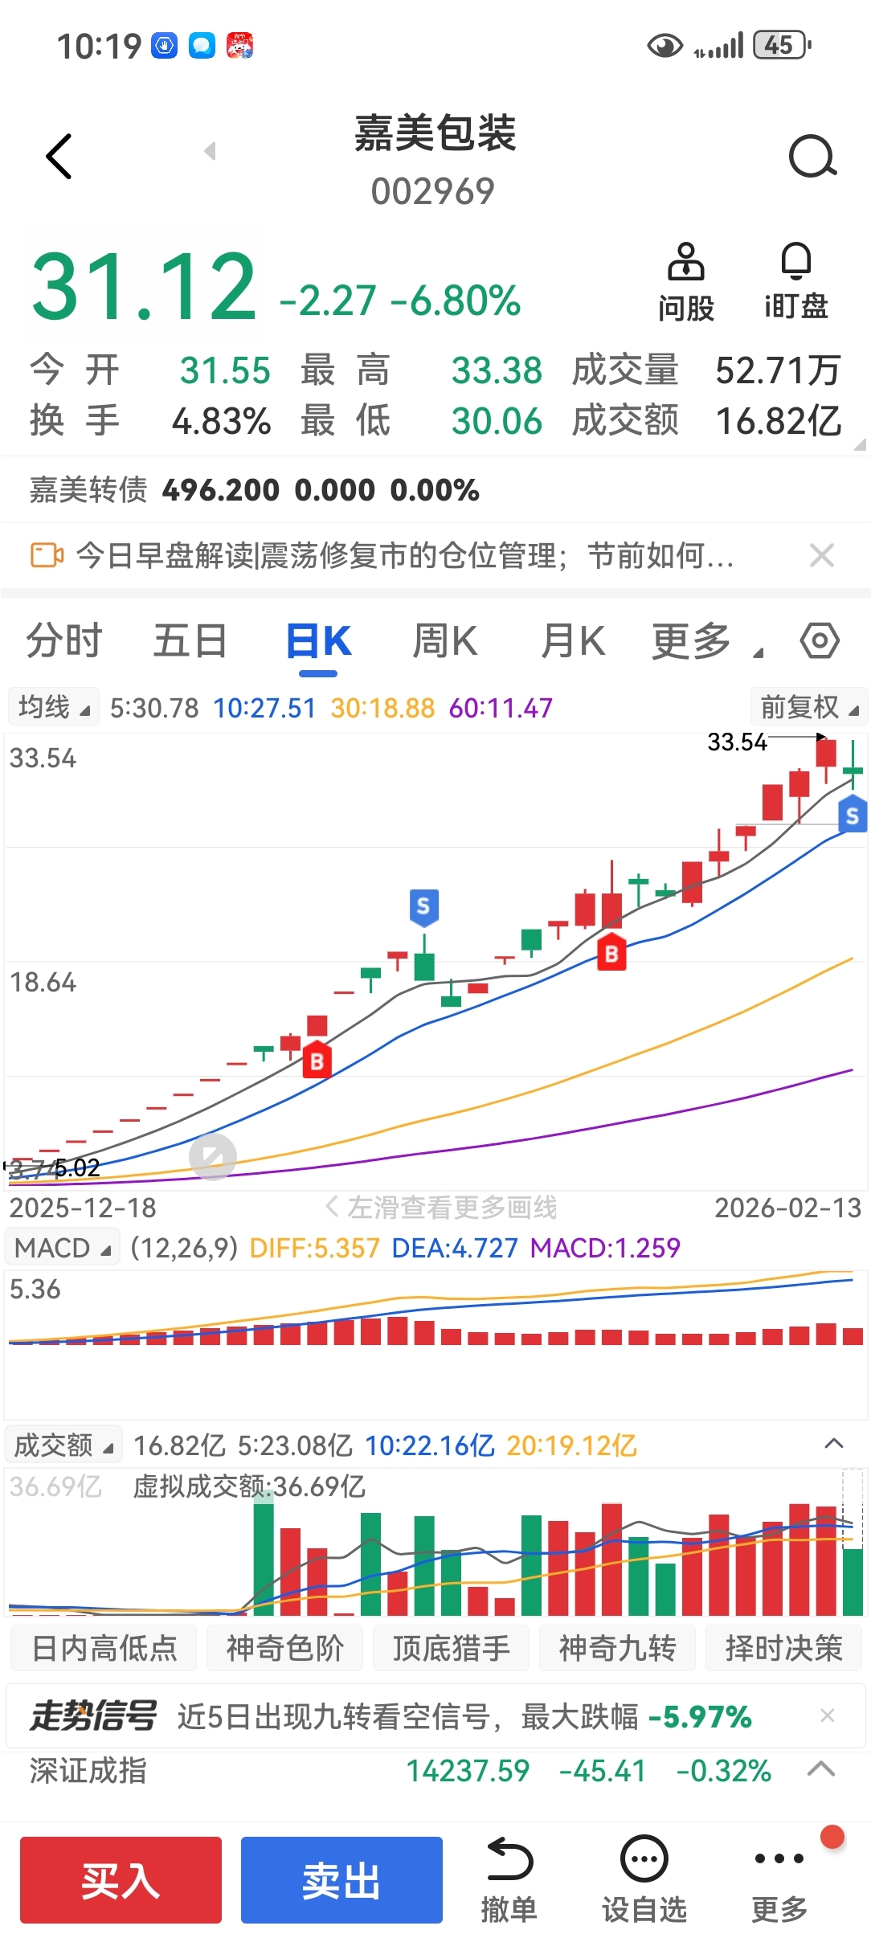Tap the 虚拟成交额 volume bar chart
This screenshot has height=1938, width=871.
pos(435,1543)
